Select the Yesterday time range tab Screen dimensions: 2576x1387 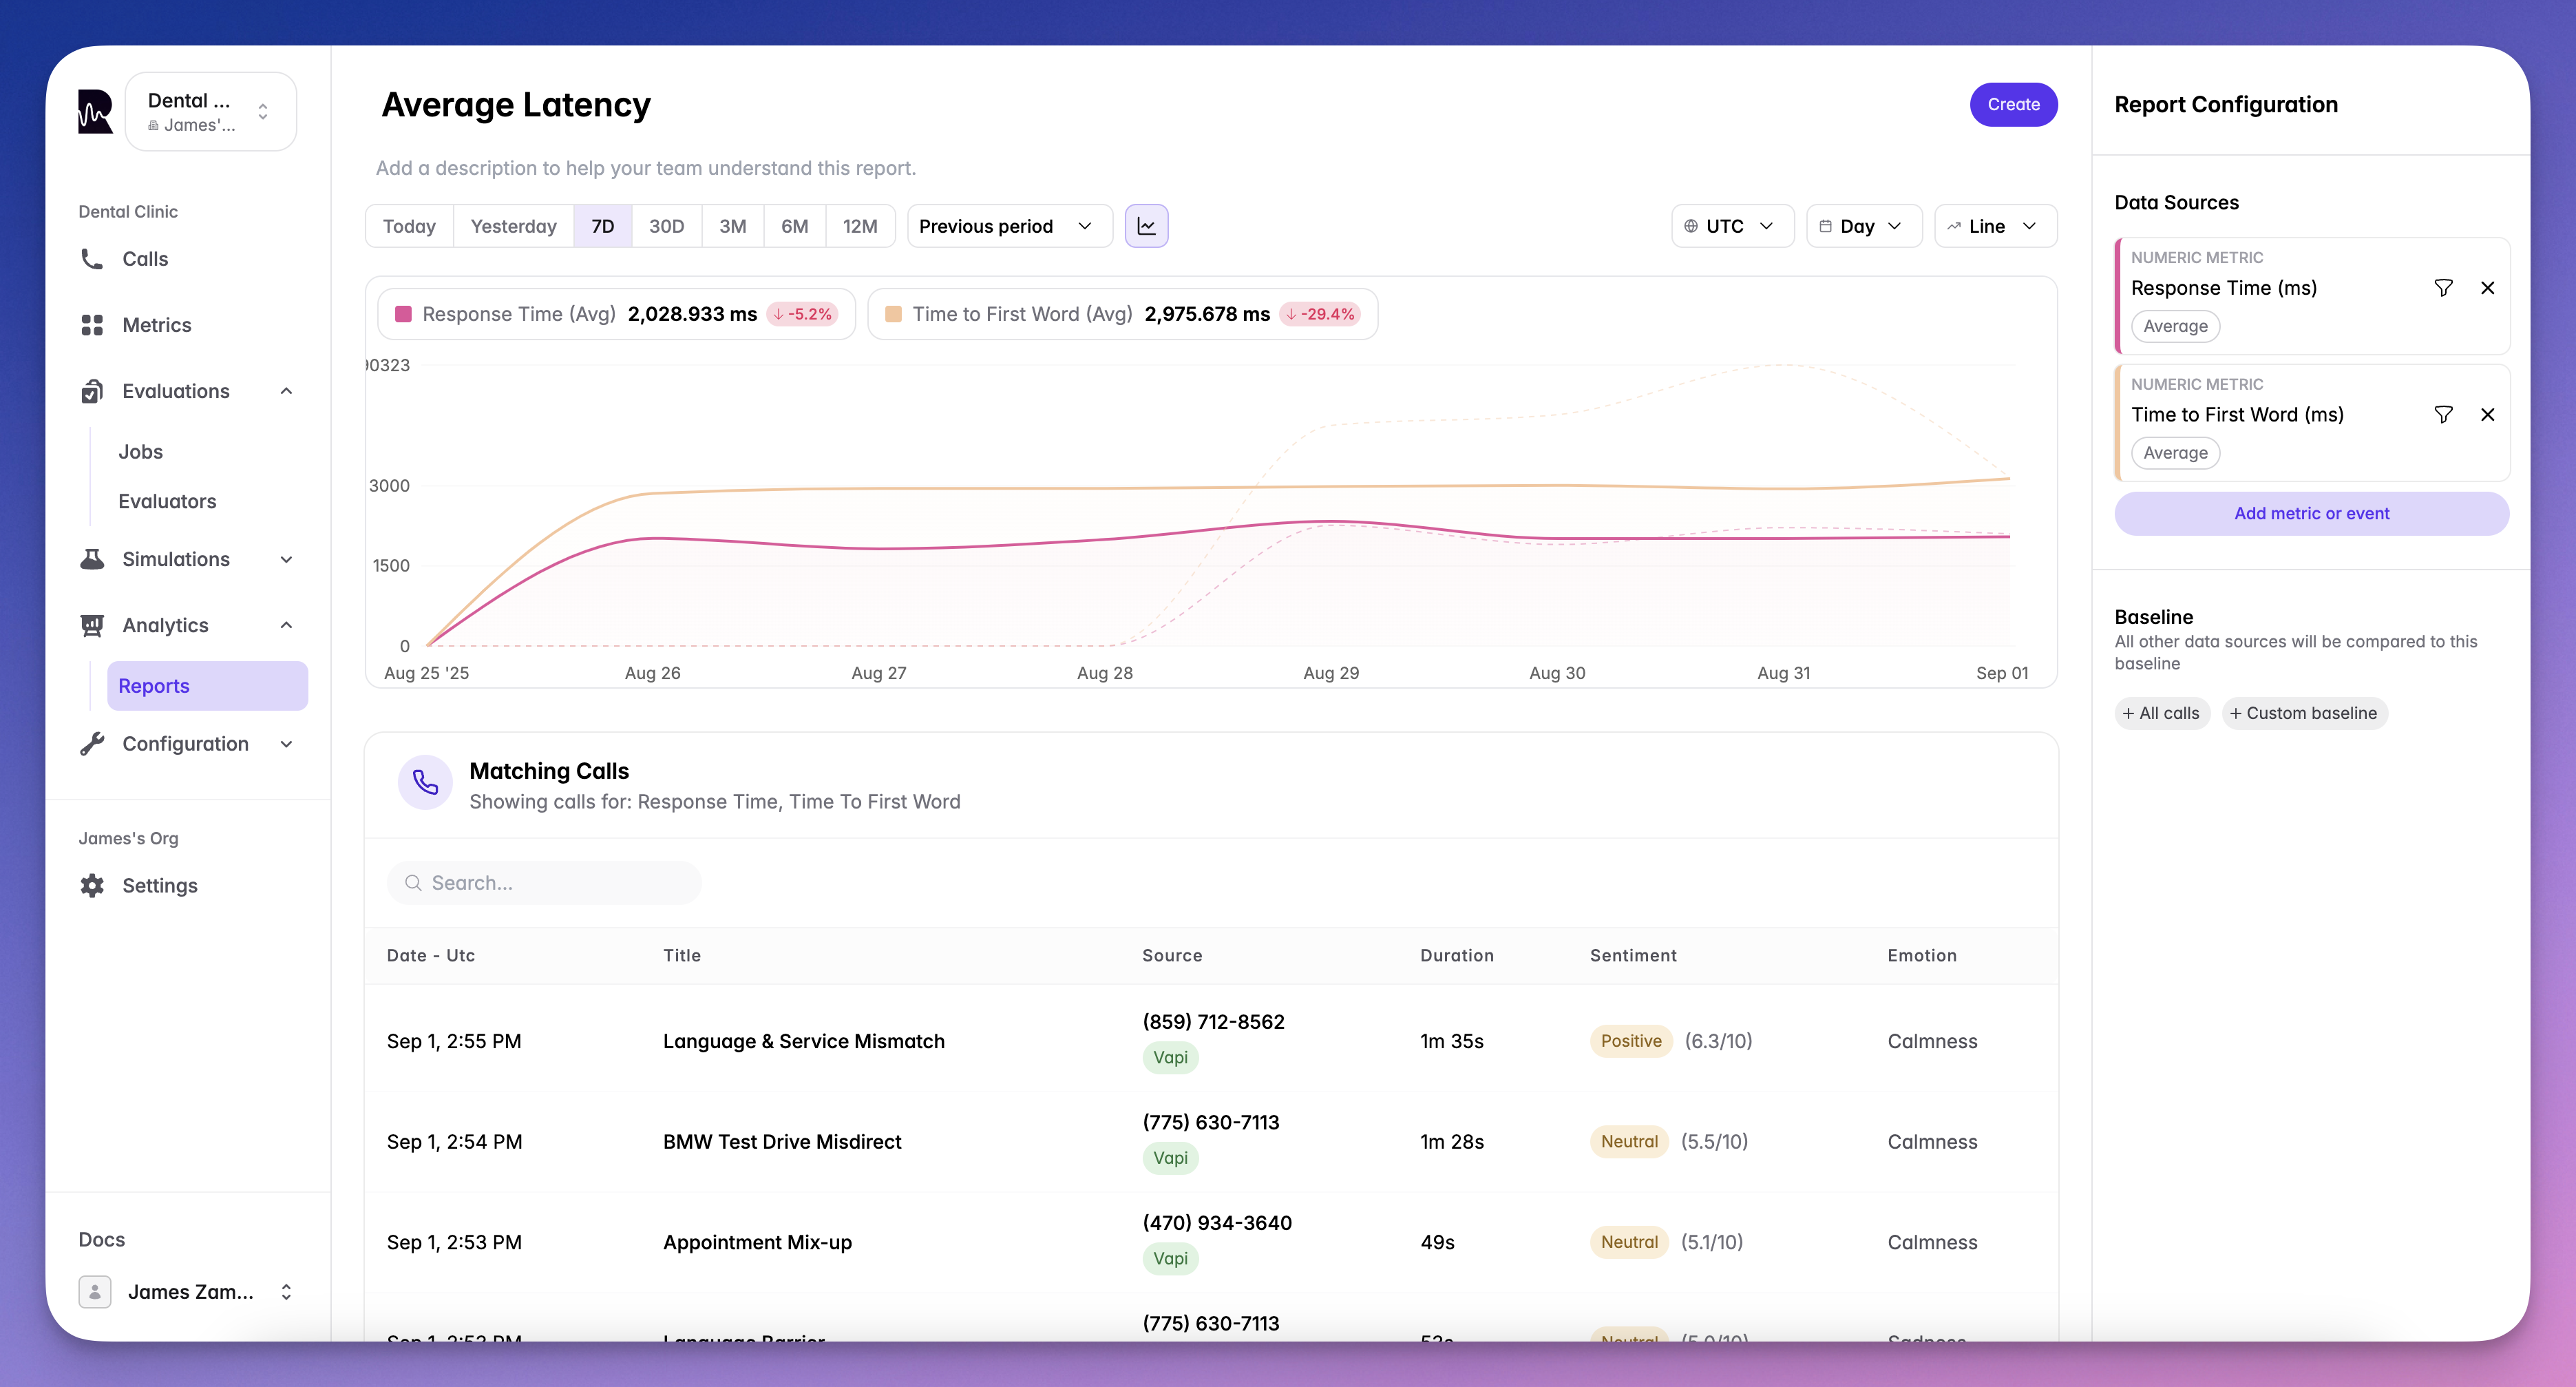click(x=513, y=226)
